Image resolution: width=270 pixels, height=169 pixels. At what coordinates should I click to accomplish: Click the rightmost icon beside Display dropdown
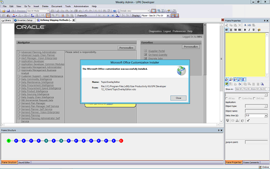[x=177, y=16]
